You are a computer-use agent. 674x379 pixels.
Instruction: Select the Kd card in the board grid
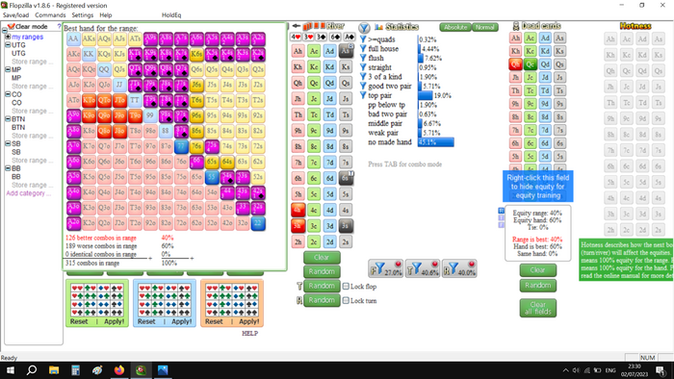pyautogui.click(x=329, y=67)
